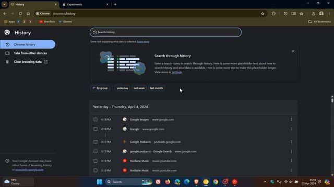
Task: Check the 4:18 PM Google entry checkbox
Action: point(96,129)
